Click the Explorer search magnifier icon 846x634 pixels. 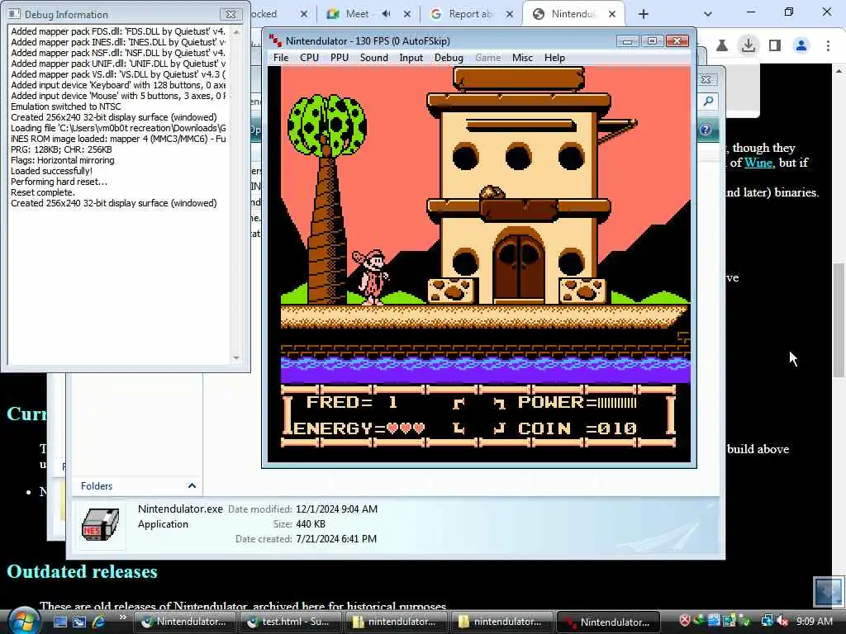708,101
